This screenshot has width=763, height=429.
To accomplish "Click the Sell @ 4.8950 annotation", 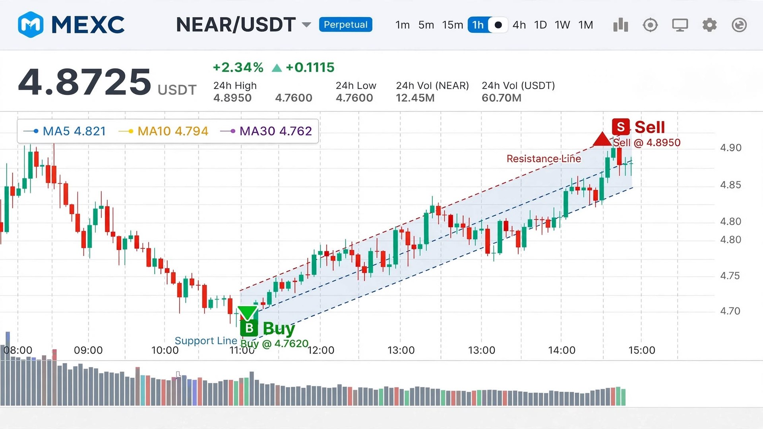I will pyautogui.click(x=647, y=143).
